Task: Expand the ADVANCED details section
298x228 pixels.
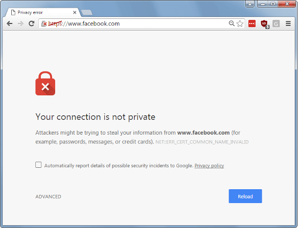Action: 48,196
